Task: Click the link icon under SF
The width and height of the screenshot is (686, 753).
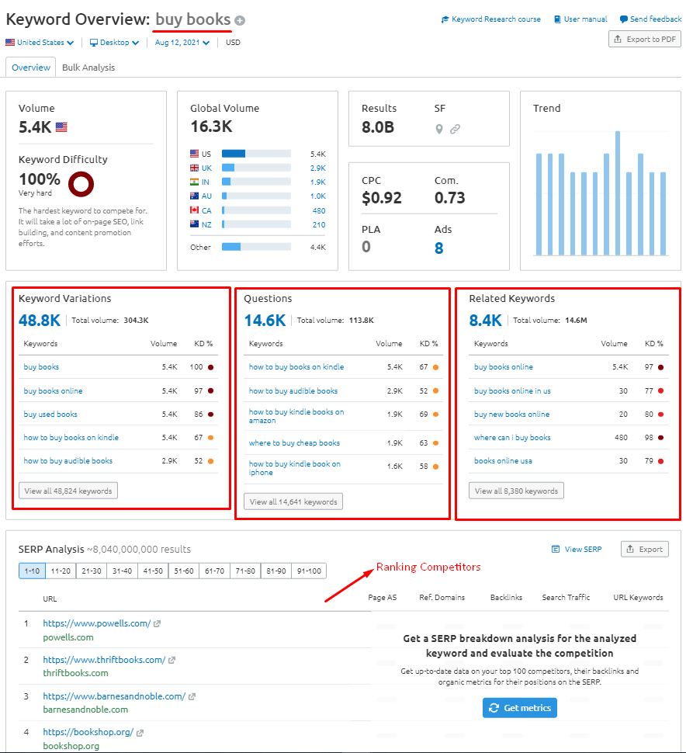Action: click(x=456, y=129)
